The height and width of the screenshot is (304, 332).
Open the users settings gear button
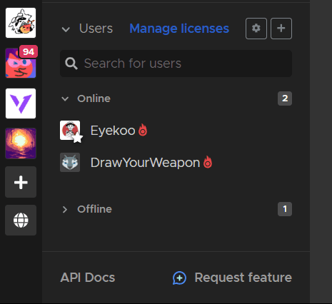point(256,29)
